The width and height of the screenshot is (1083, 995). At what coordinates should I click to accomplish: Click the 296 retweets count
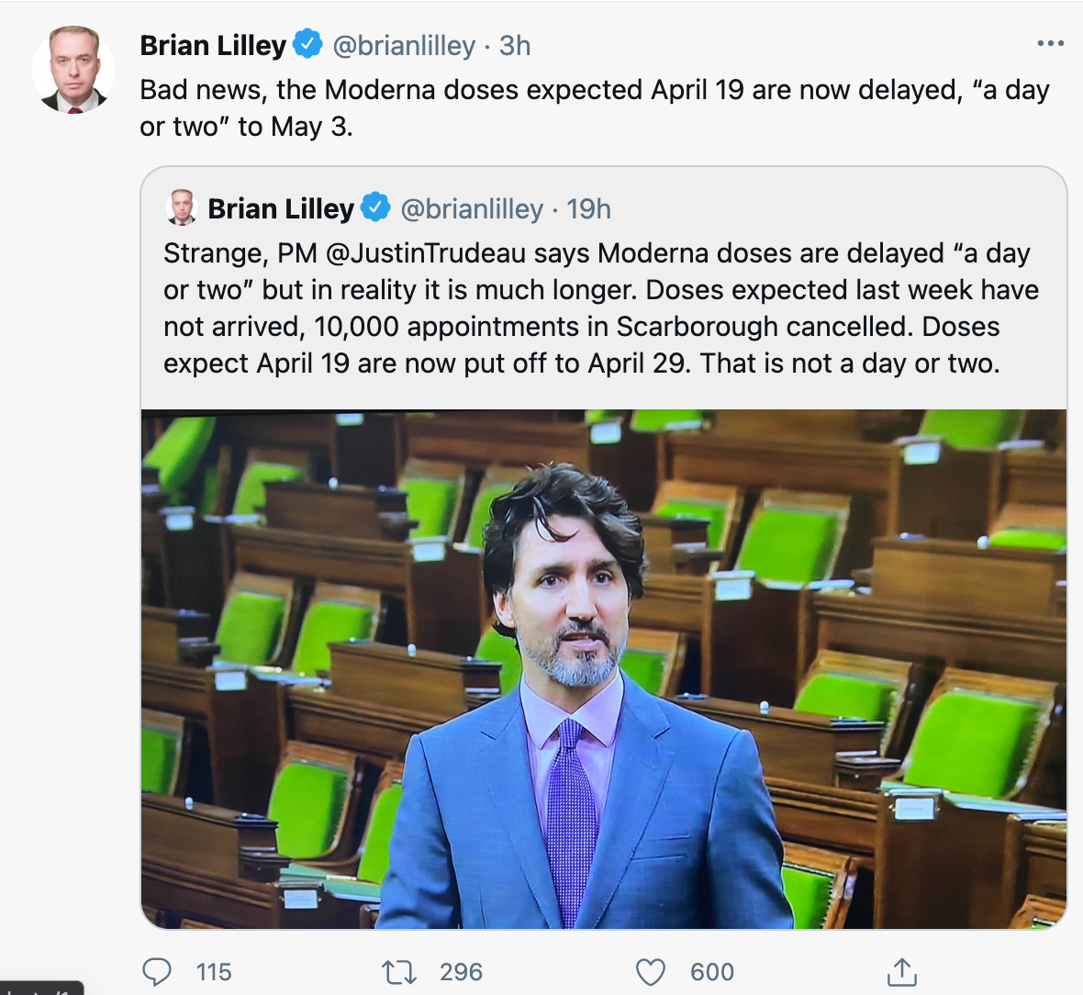click(x=461, y=972)
